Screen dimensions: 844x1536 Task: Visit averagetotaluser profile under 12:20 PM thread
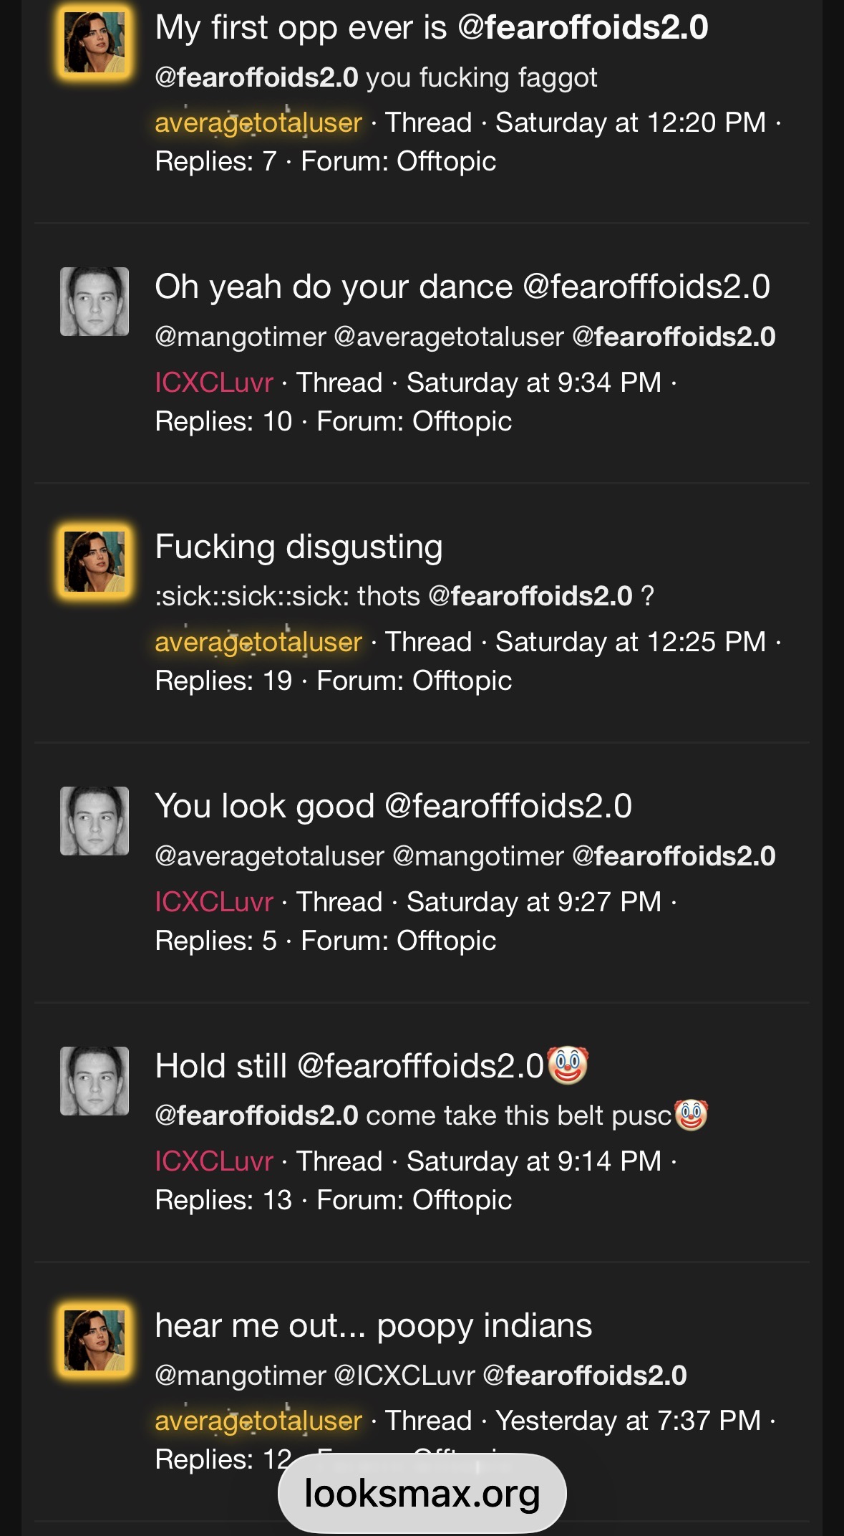[x=258, y=123]
